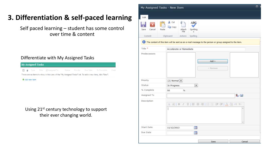263x147 pixels.
Task: Click the Due Date column header in list
Action: [x=88, y=70]
